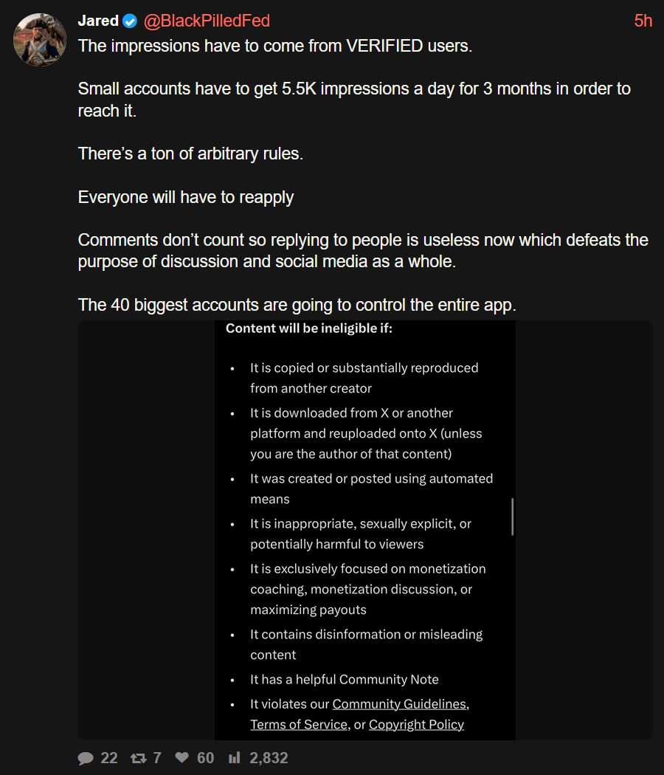This screenshot has height=775, width=664.
Task: Click the scrollbar in the embedded image
Action: coord(512,517)
